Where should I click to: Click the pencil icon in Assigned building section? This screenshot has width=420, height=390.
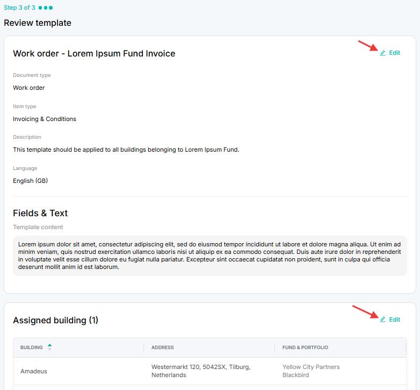point(383,320)
